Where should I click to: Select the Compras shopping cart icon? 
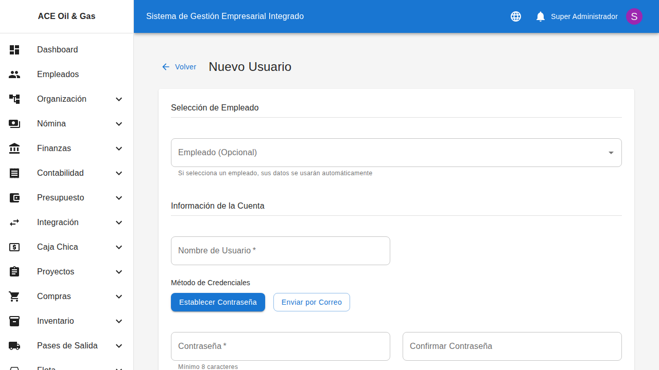pyautogui.click(x=14, y=297)
